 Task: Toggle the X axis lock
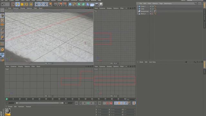(x=37, y=4)
